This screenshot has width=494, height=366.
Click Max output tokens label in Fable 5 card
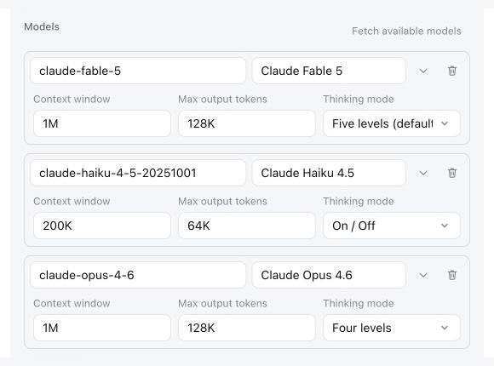pyautogui.click(x=222, y=100)
